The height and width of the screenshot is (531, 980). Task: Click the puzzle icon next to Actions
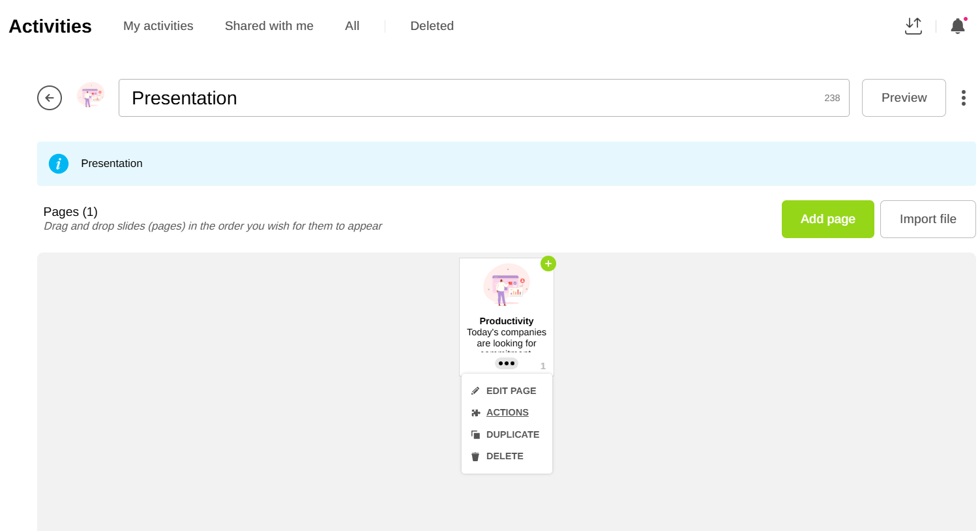click(x=475, y=413)
